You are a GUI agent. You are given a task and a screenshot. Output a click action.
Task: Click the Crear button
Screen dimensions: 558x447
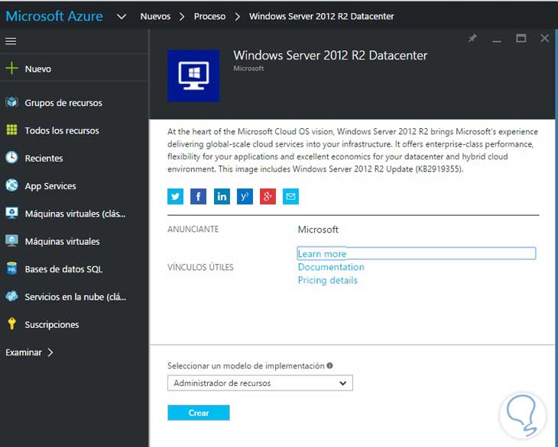[198, 413]
